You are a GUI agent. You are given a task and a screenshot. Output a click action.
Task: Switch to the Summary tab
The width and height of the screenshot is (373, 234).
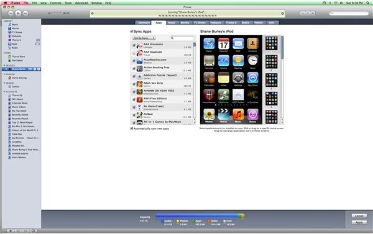pos(144,22)
